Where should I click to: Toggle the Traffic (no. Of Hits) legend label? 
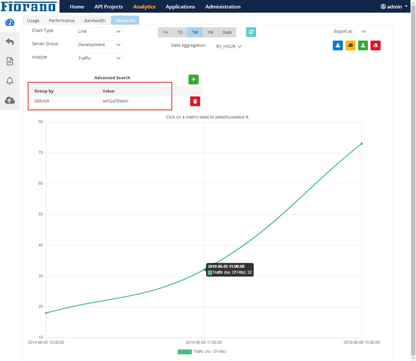[210, 352]
